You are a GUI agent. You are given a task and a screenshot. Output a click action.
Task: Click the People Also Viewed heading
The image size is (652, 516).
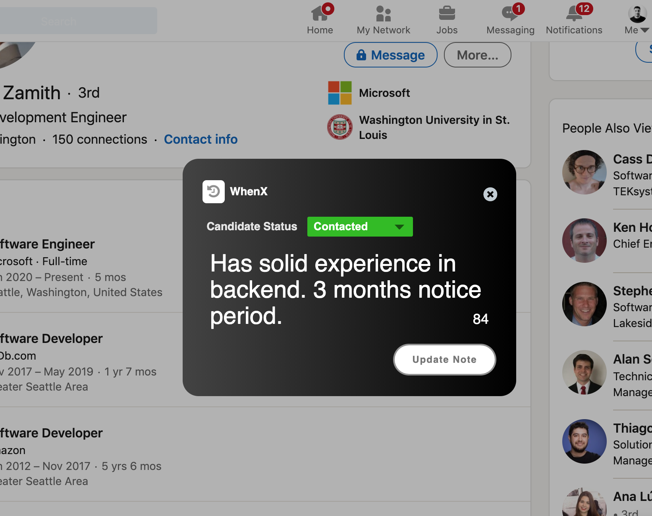[x=607, y=128]
